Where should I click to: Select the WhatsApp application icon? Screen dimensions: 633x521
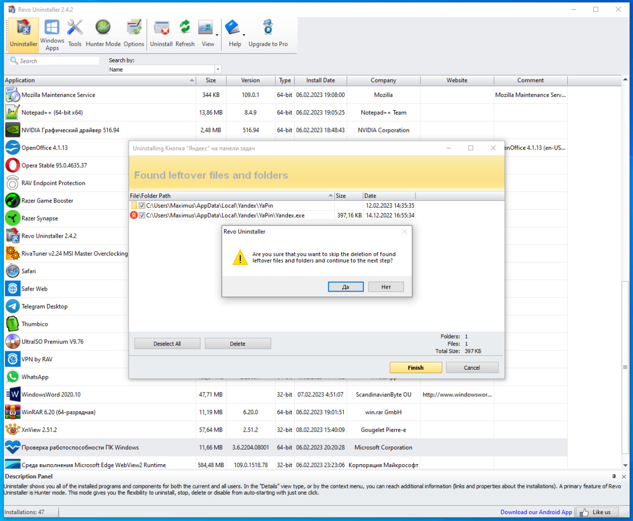point(12,377)
